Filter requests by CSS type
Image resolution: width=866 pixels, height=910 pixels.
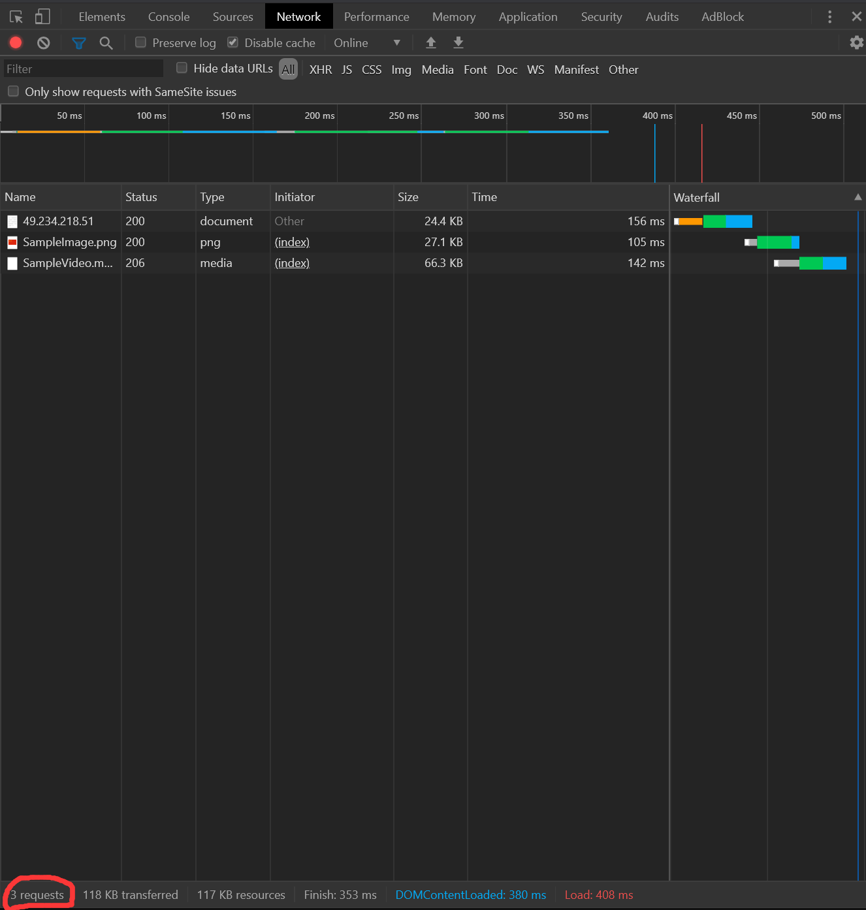pos(372,70)
